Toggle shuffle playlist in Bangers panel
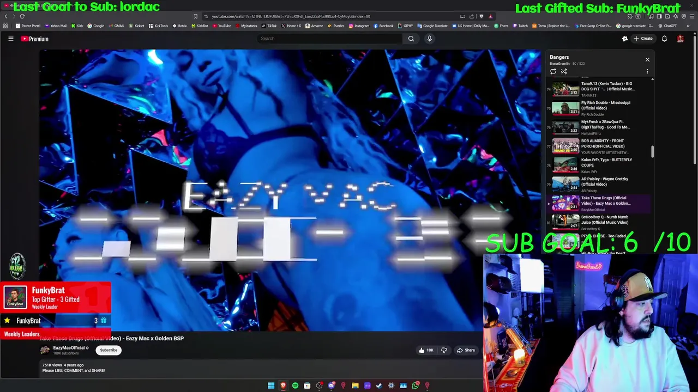This screenshot has height=392, width=698. point(564,71)
